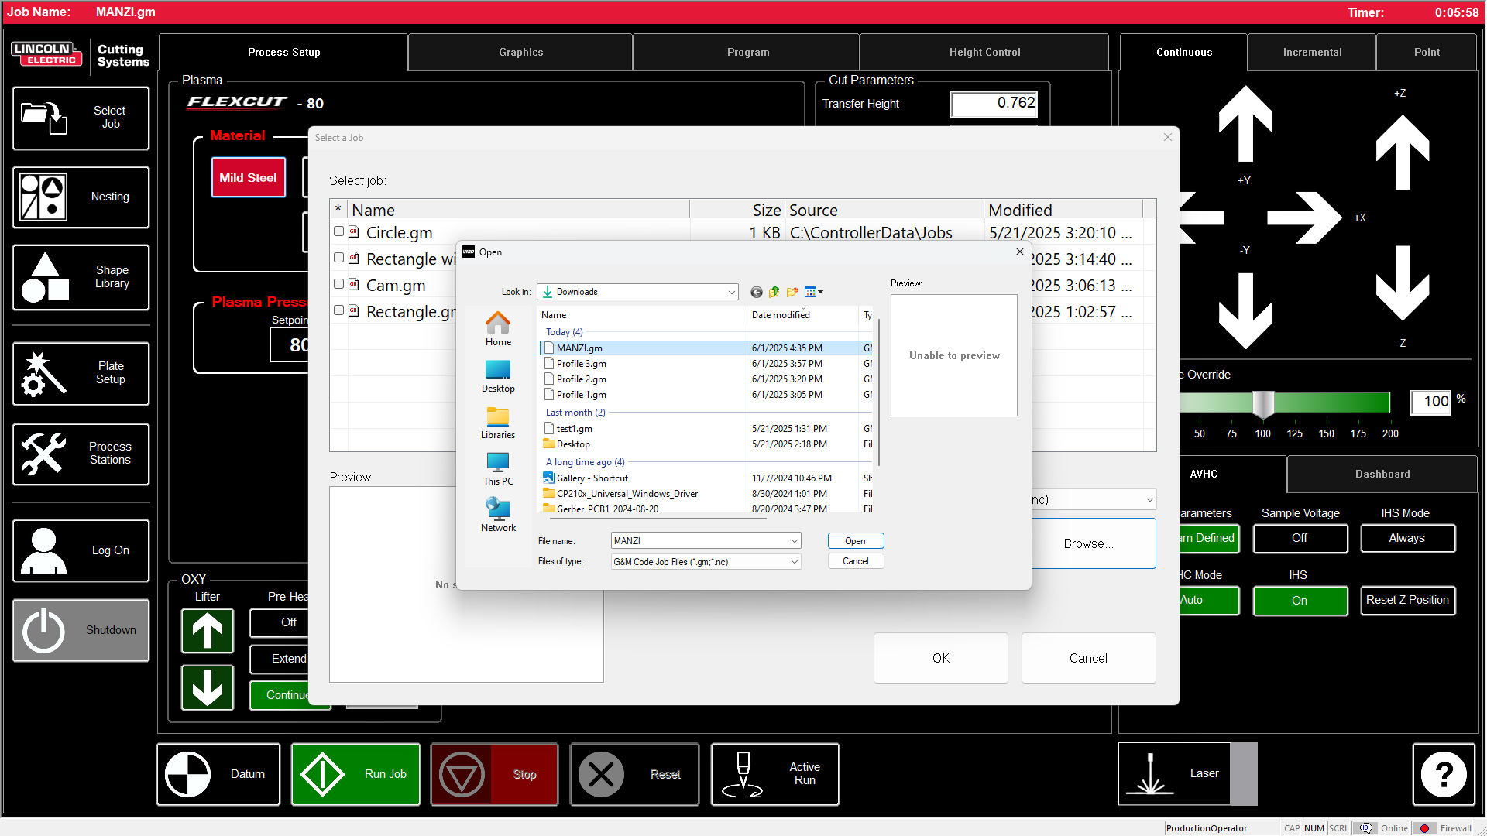The width and height of the screenshot is (1487, 836).
Task: Select the Mild Steel material button
Action: click(x=248, y=177)
